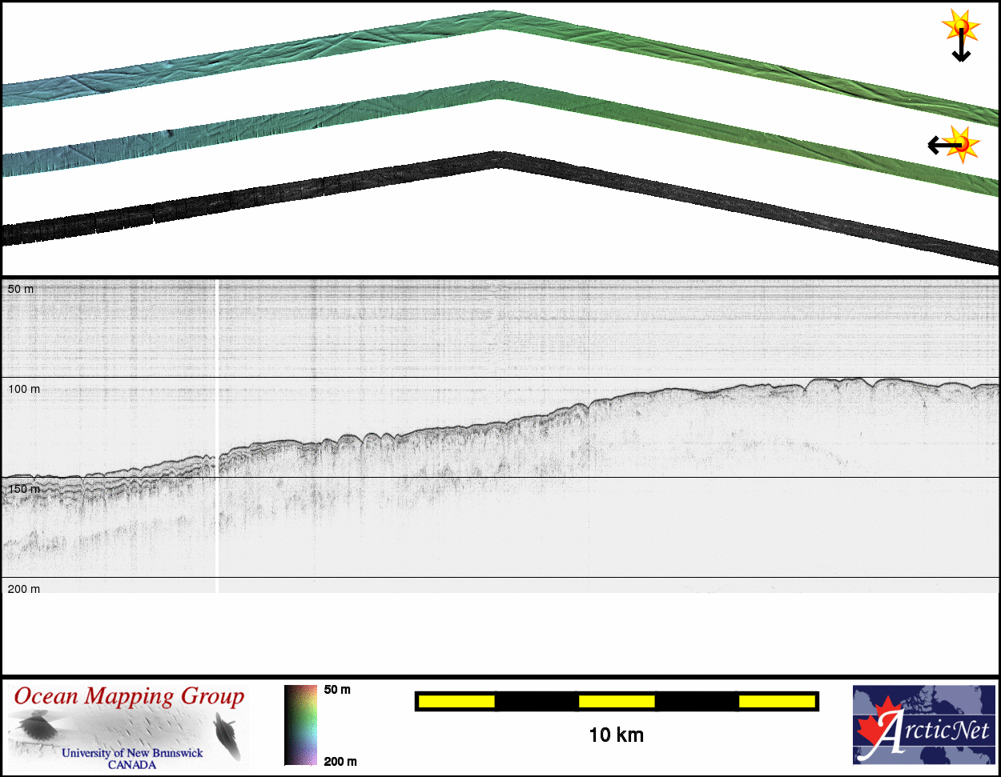The image size is (1001, 777).
Task: Click the peak of the top bathymetry strip
Action: click(496, 20)
